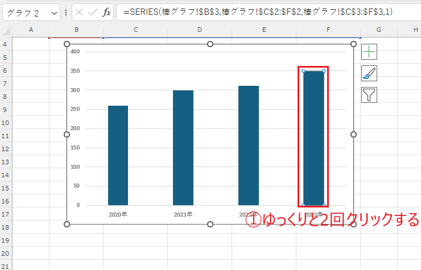
Task: Click the Insert Function fx icon
Action: [106, 12]
